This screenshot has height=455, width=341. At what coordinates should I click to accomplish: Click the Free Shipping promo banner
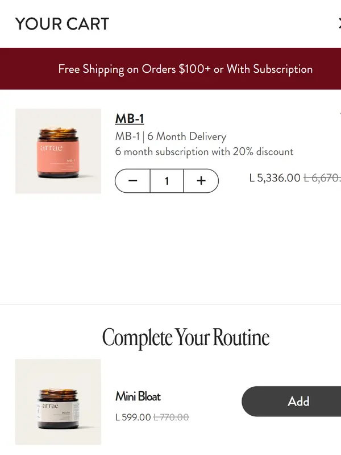(x=170, y=69)
